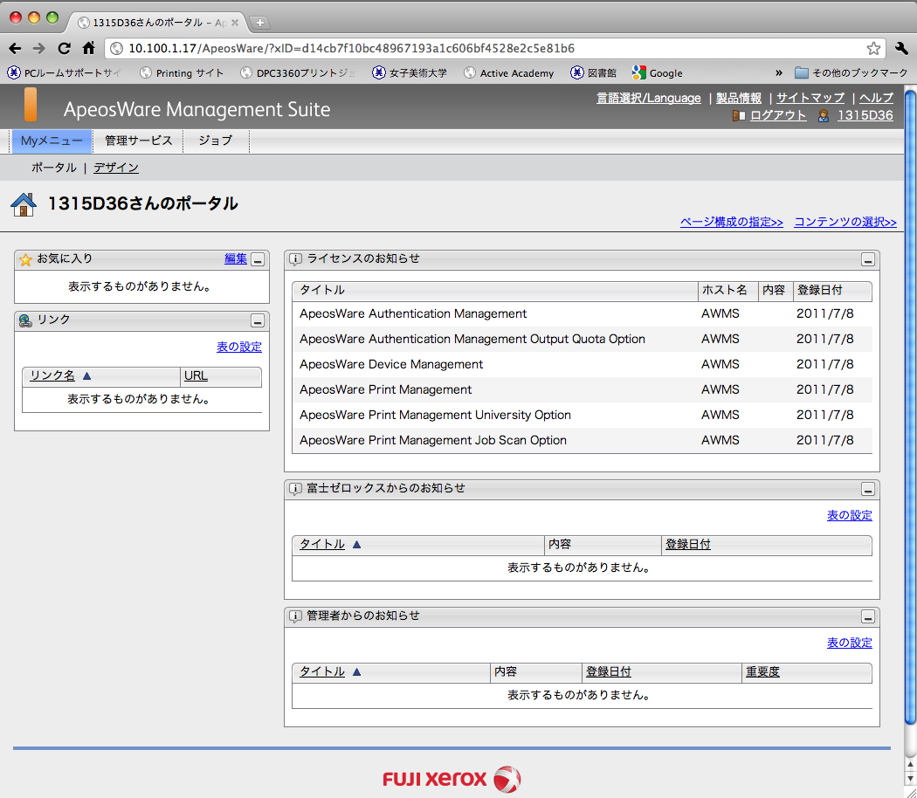Click the home icon beside the portal title
The height and width of the screenshot is (798, 917).
point(24,204)
